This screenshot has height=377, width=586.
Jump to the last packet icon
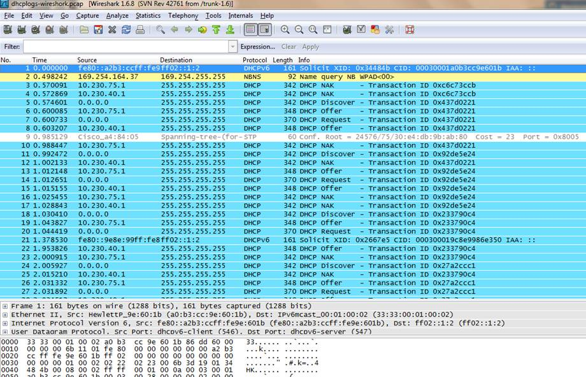(230, 29)
